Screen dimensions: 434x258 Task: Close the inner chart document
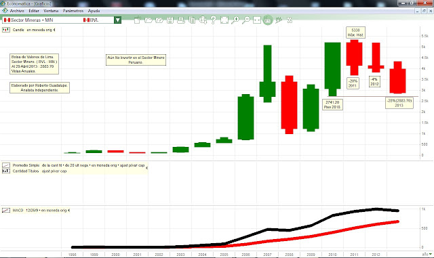point(431,11)
